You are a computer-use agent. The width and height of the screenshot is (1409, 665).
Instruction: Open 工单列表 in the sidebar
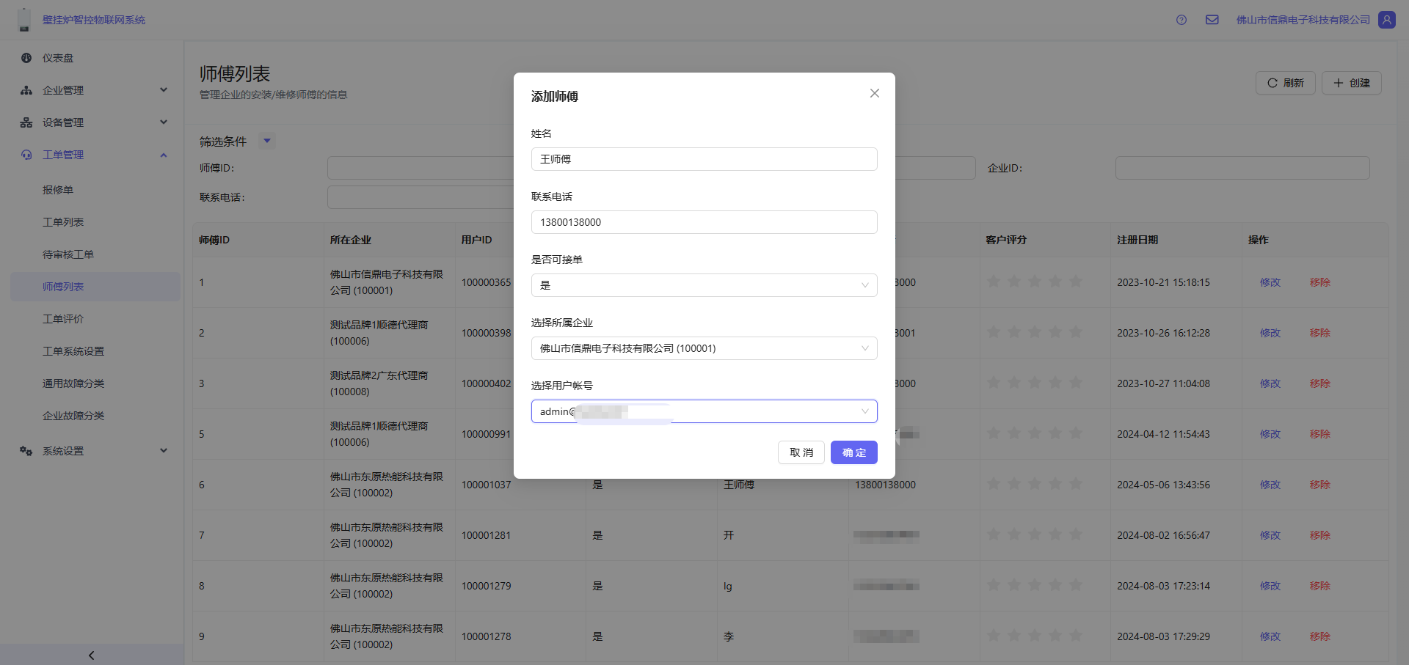(63, 222)
